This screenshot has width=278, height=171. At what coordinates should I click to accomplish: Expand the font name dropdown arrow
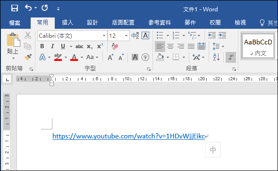[104, 36]
